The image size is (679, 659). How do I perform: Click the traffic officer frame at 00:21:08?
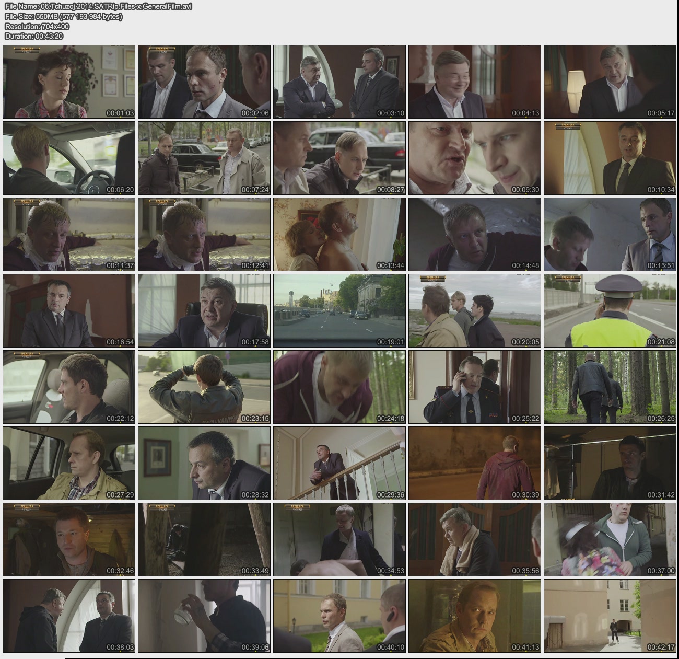tap(610, 310)
